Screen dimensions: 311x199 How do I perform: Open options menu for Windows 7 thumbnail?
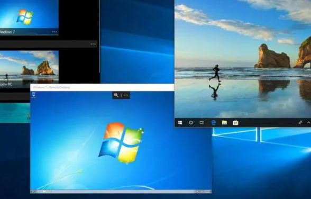click(54, 32)
